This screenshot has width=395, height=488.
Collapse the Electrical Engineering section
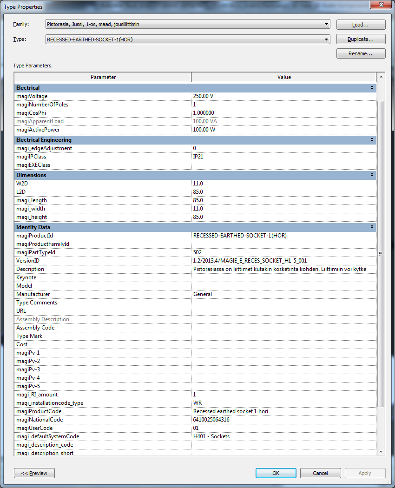pyautogui.click(x=372, y=140)
